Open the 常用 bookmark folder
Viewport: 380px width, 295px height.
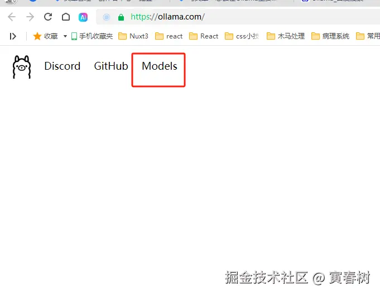[368, 36]
